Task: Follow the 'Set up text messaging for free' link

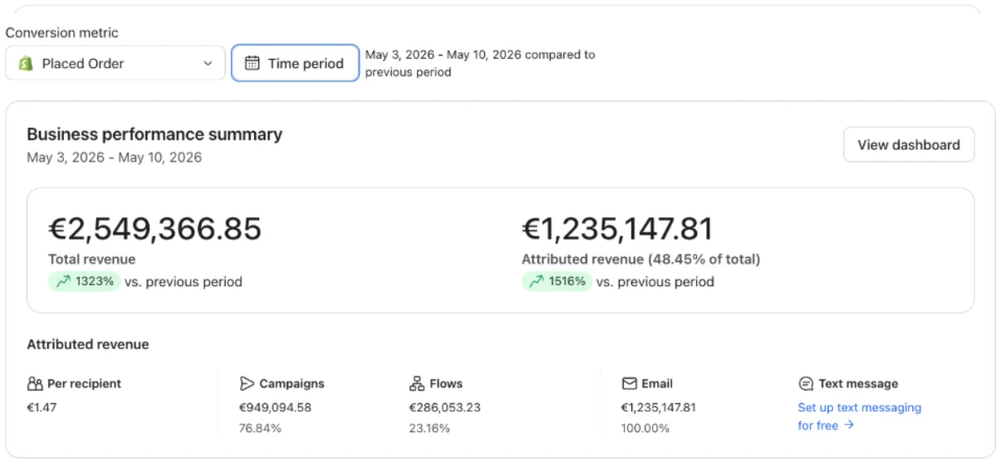Action: click(860, 416)
